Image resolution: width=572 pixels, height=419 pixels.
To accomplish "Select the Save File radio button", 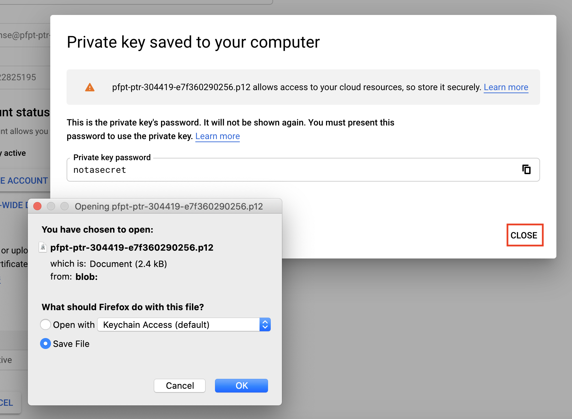I will click(46, 343).
